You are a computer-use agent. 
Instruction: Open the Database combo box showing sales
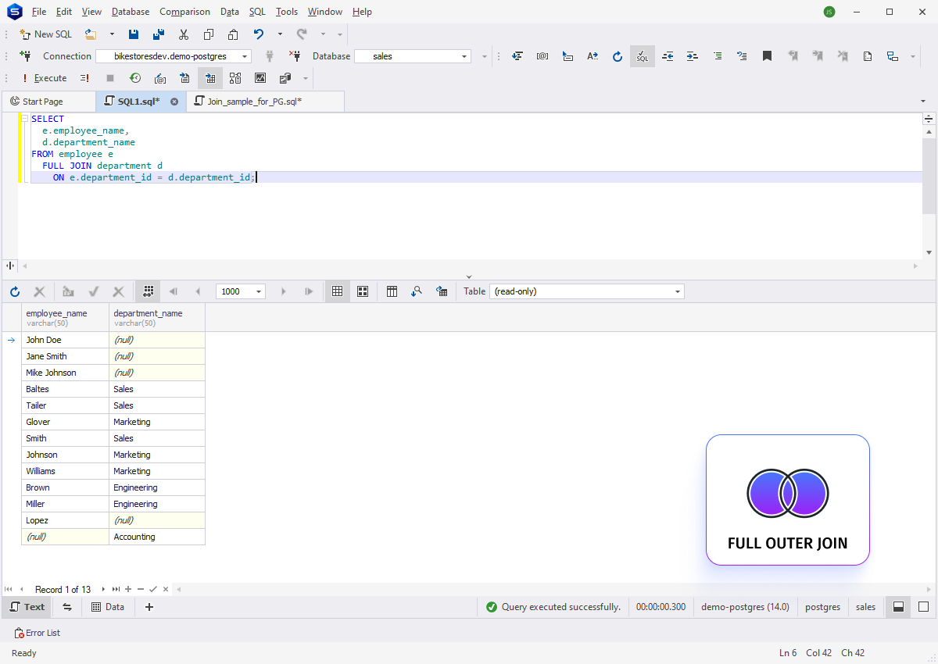pos(413,56)
